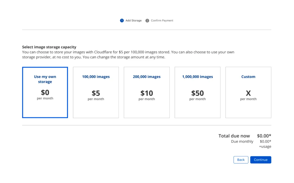The image size is (294, 183).
Task: Click the step 2 Confirm Payment indicator
Action: click(x=159, y=20)
